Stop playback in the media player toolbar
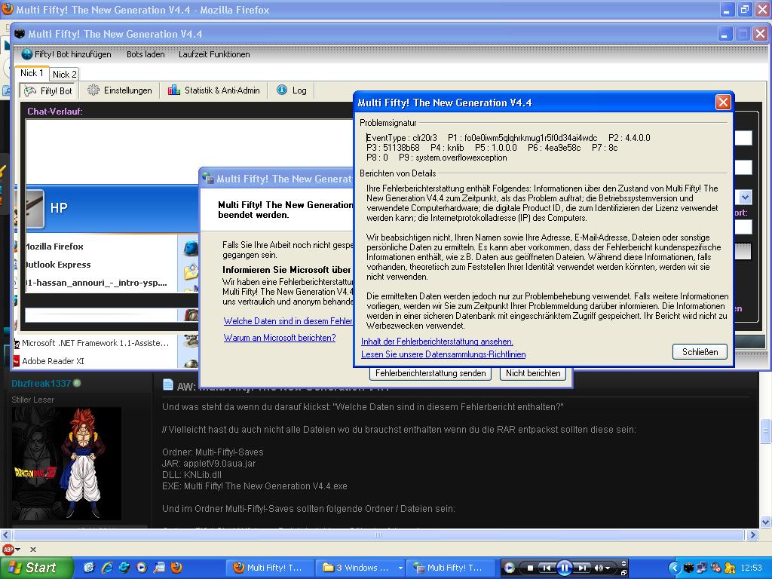This screenshot has width=772, height=579. click(531, 568)
